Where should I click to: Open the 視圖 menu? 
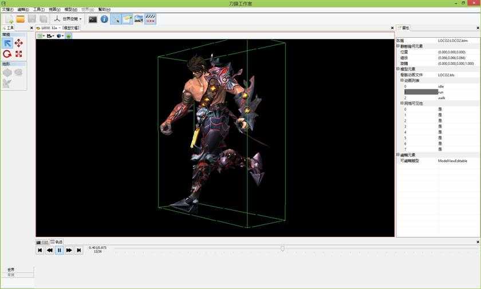(x=54, y=10)
